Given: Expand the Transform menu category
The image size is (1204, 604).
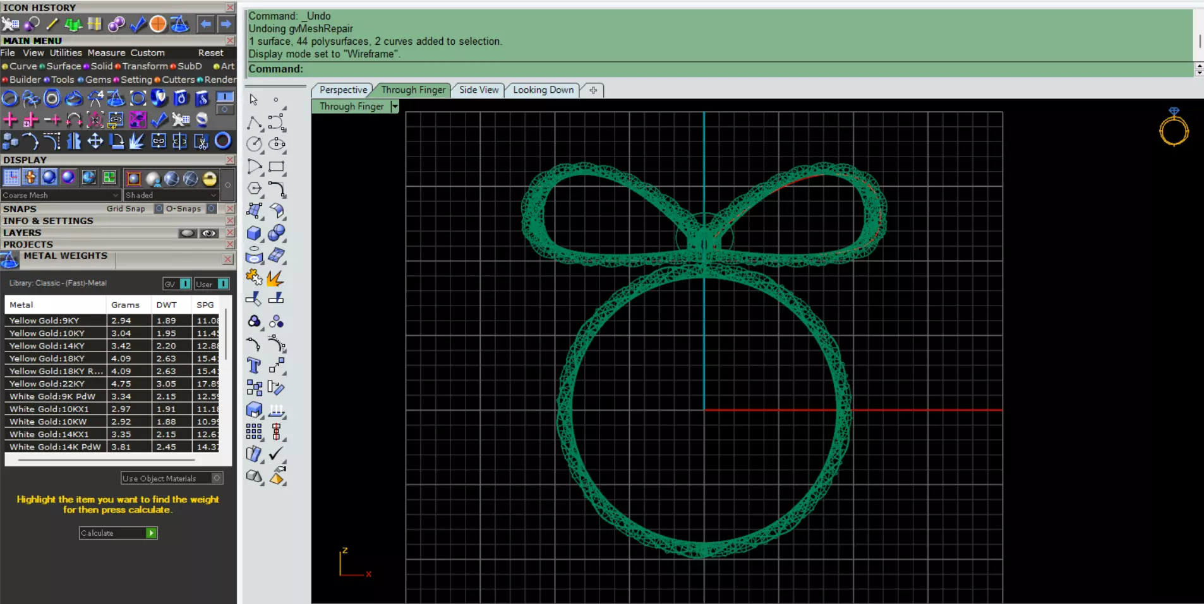Looking at the screenshot, I should 141,66.
